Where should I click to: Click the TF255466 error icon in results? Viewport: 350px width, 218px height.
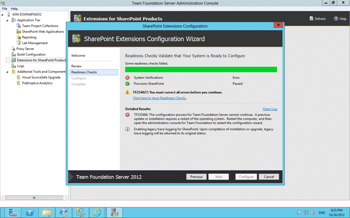pos(127,115)
